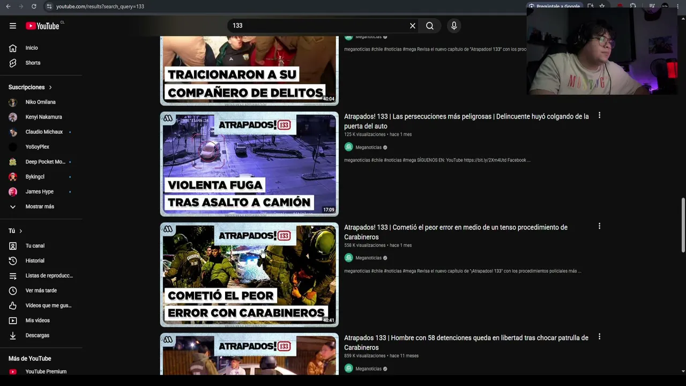This screenshot has height=386, width=686.
Task: Play the Hombre con 58 detenciones thumbnail
Action: click(249, 354)
